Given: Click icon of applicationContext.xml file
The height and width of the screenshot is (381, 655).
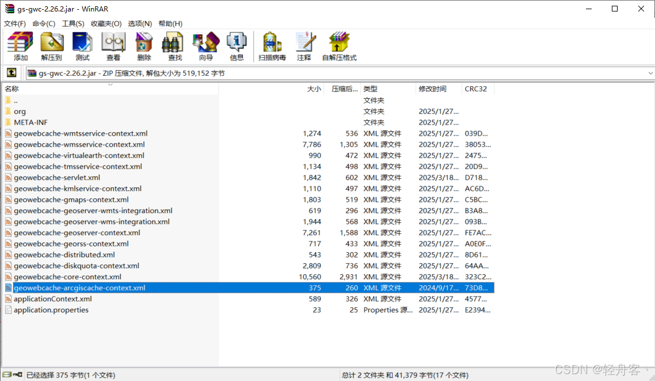Looking at the screenshot, I should coord(9,299).
